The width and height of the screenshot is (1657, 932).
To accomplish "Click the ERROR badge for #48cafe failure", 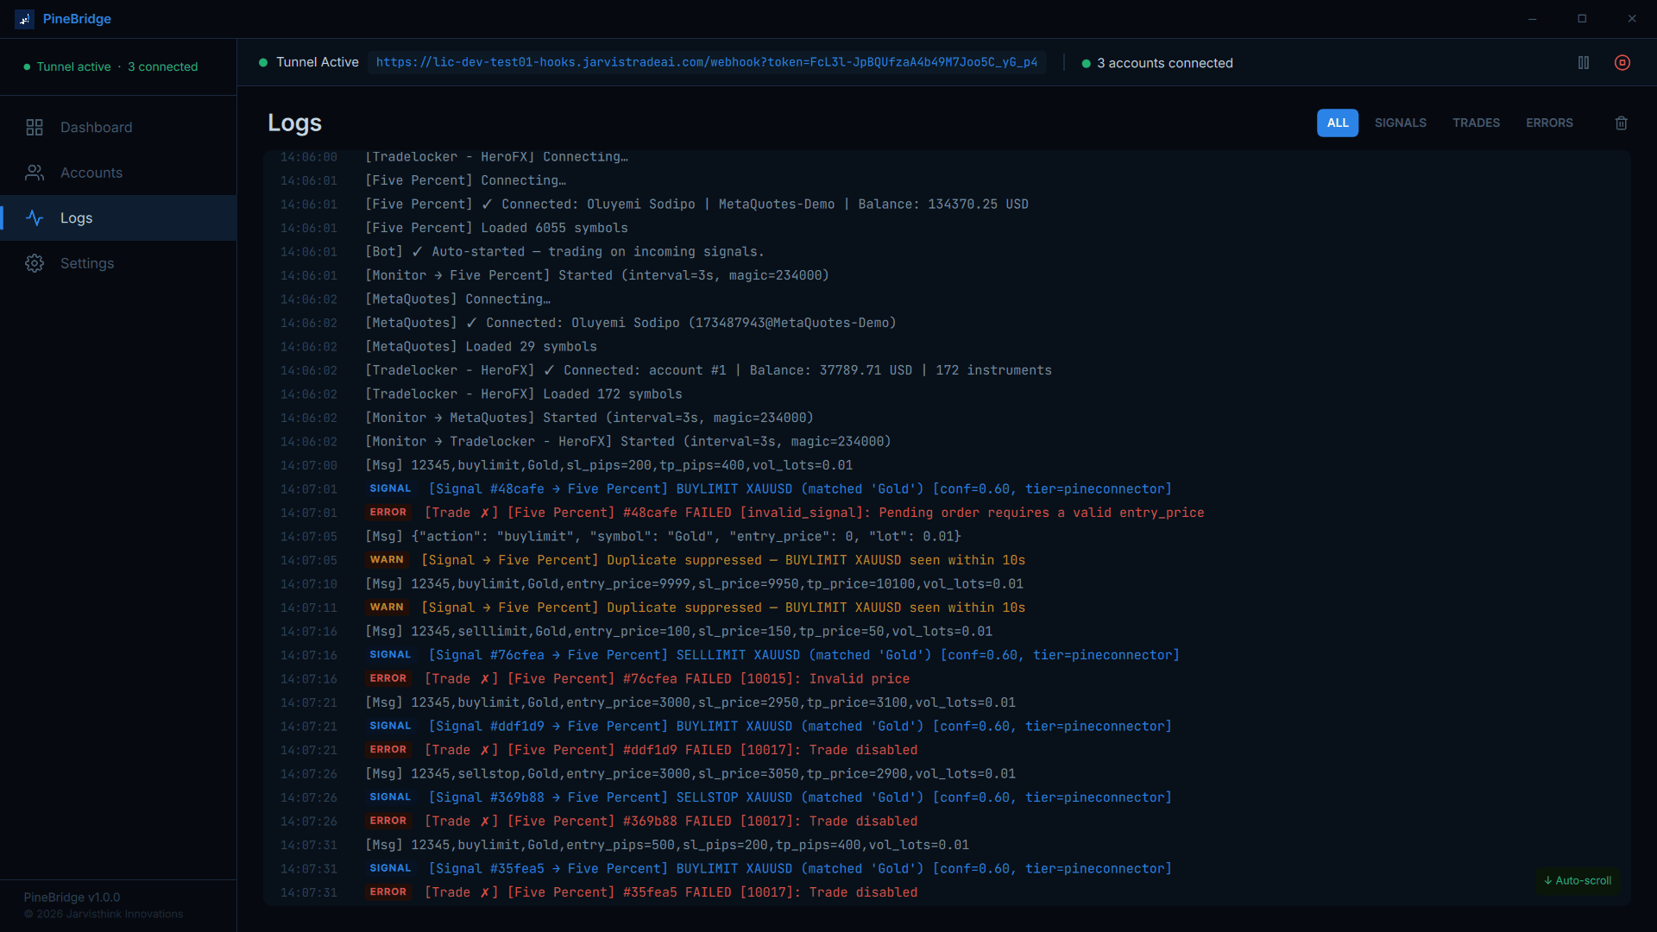I will (x=387, y=513).
